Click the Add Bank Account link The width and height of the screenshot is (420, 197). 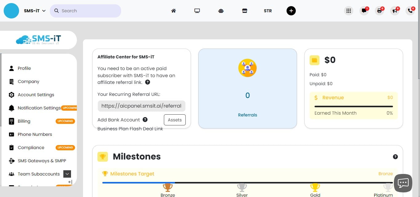pos(119,120)
